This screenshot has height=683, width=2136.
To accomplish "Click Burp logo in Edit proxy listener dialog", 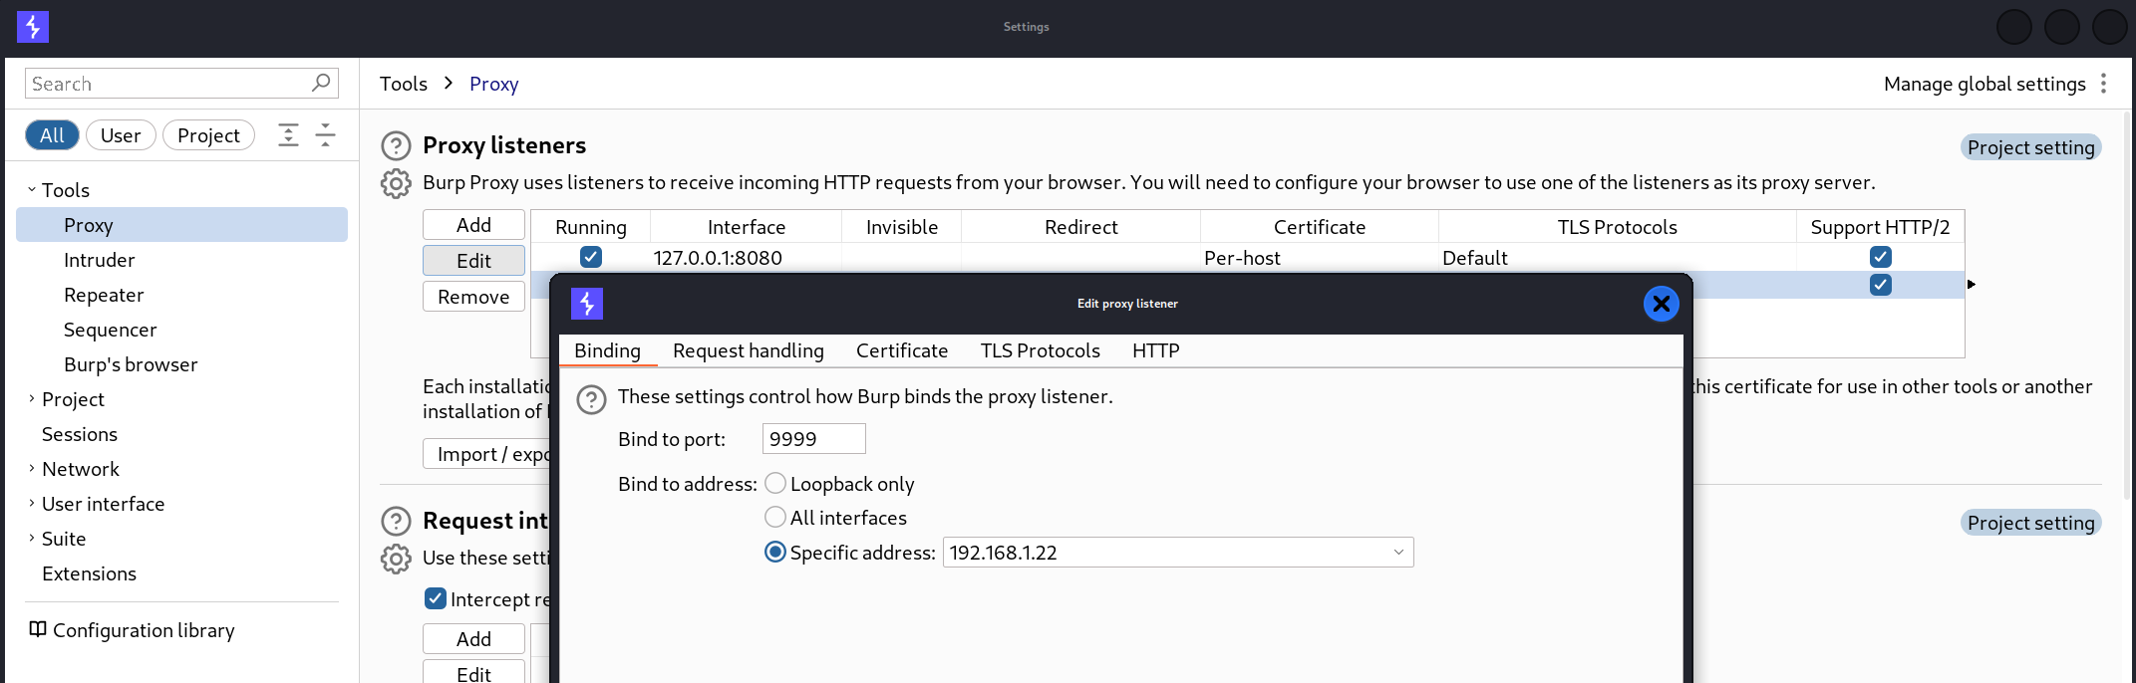I will (587, 304).
